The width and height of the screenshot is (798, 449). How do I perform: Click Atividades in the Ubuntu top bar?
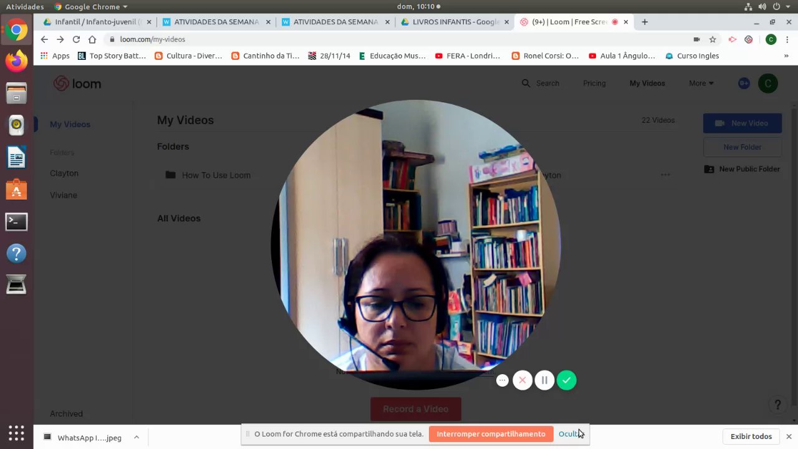(x=25, y=6)
